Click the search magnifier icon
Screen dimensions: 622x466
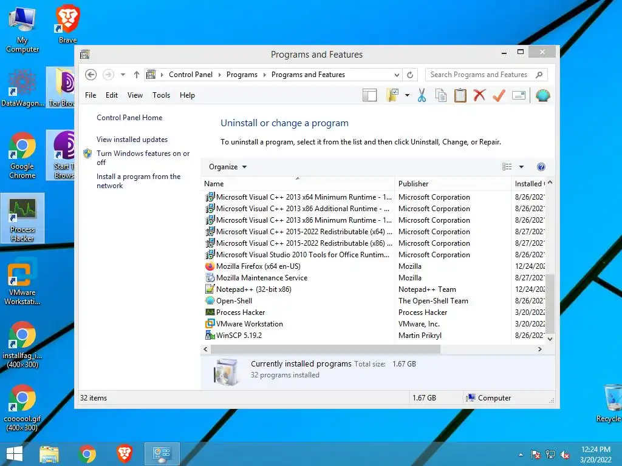[x=539, y=75]
